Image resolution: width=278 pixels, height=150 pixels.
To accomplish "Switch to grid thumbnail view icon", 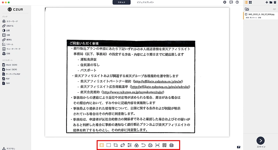I will click(250, 2).
